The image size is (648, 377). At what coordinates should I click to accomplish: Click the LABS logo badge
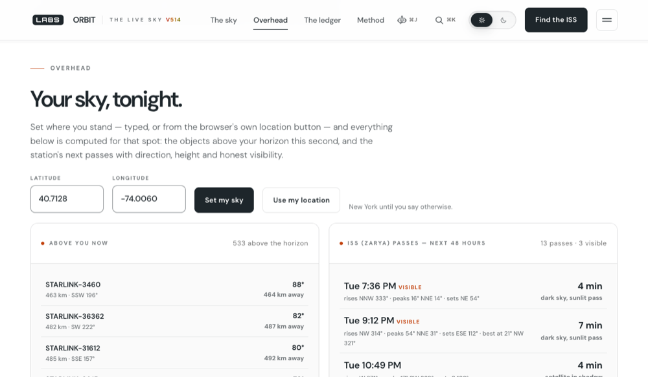click(48, 20)
